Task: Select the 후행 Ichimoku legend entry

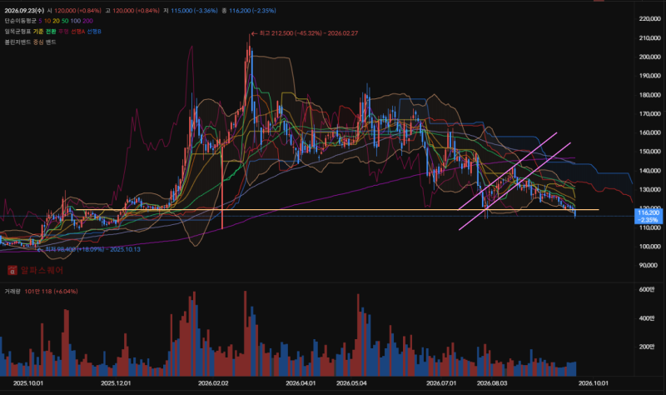Action: coord(63,32)
